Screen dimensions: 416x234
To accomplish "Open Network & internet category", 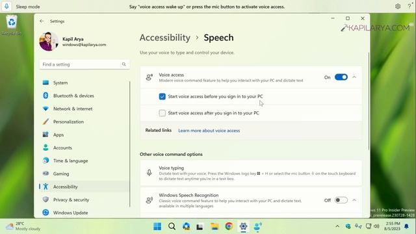I will coord(84,109).
